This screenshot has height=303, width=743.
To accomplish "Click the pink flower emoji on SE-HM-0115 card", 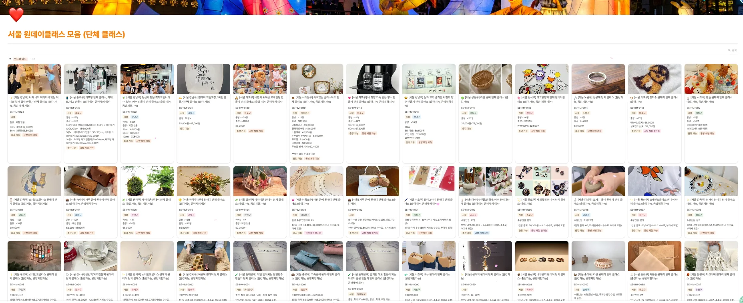I will 518,98.
